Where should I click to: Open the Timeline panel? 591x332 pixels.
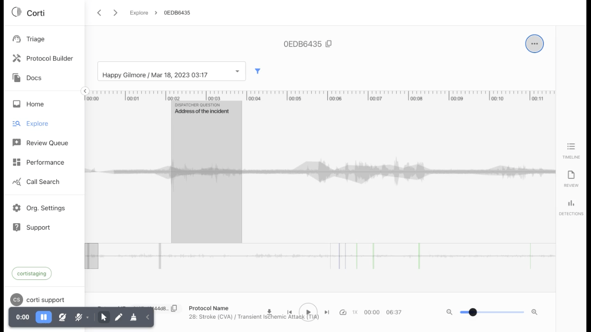571,150
